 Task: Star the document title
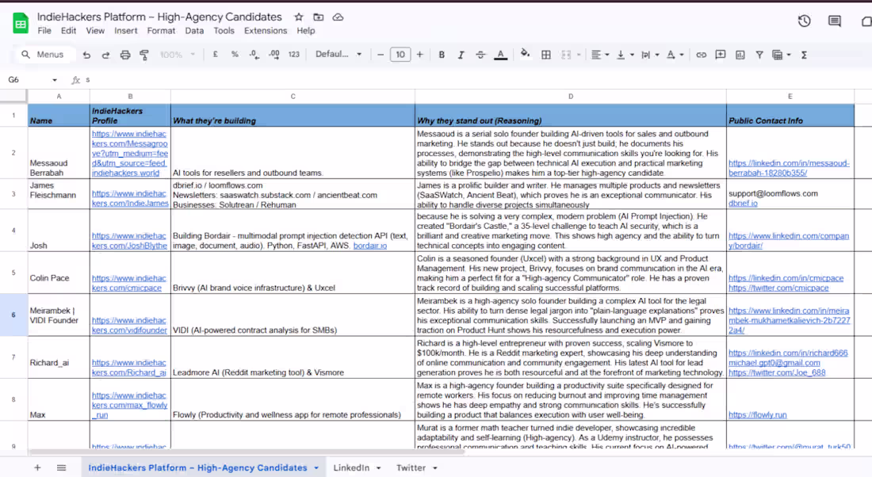pyautogui.click(x=299, y=17)
